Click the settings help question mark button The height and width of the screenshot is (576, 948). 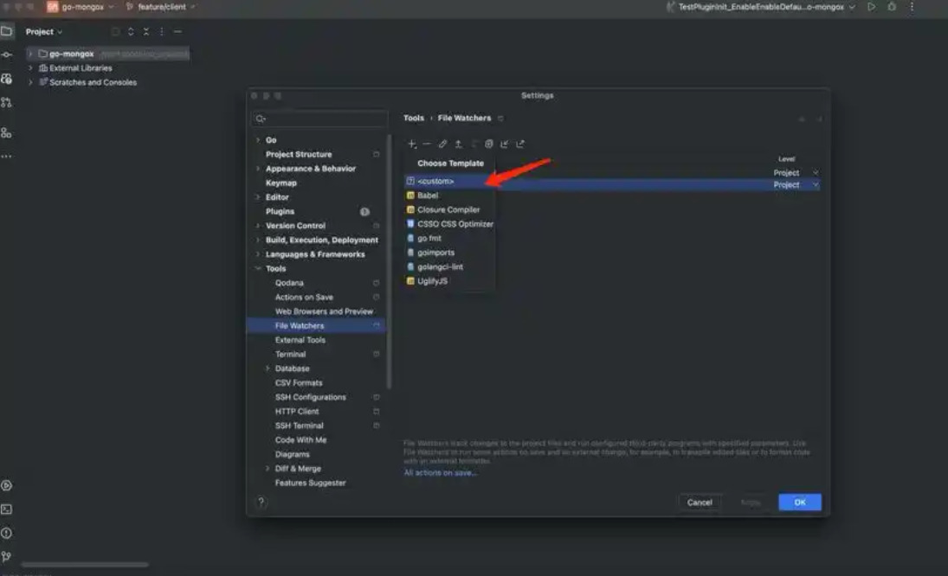click(x=261, y=502)
